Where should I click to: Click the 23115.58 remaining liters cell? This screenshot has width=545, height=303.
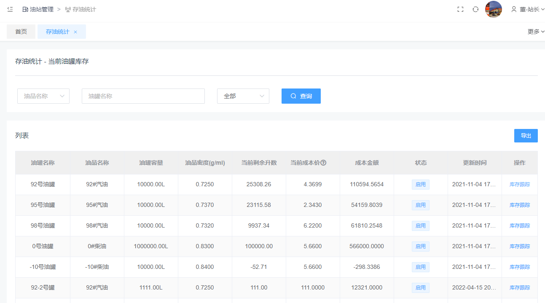click(x=259, y=205)
